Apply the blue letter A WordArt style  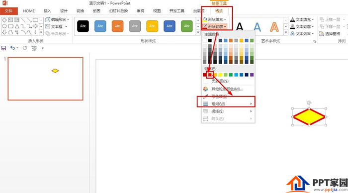pyautogui.click(x=257, y=27)
